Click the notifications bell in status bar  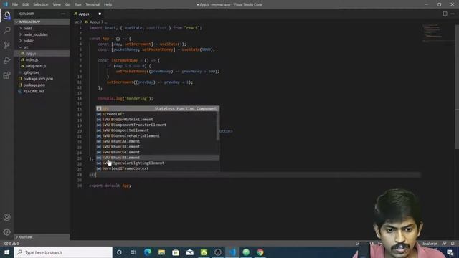click(x=453, y=244)
